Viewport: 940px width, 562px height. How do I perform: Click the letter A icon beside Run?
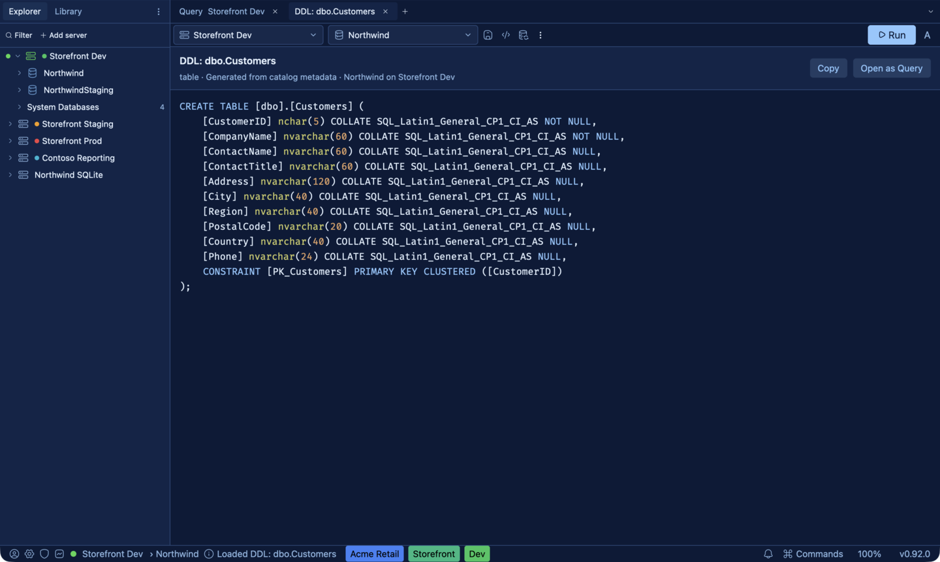(927, 35)
